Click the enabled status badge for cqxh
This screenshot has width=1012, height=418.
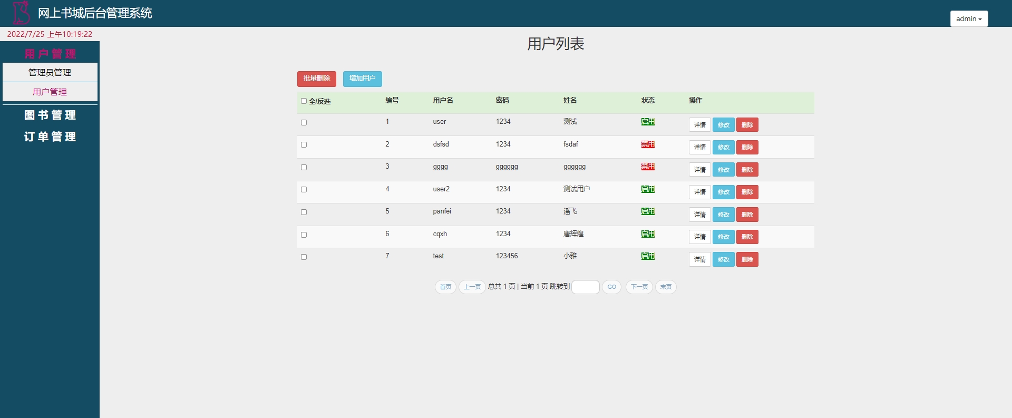click(x=648, y=234)
